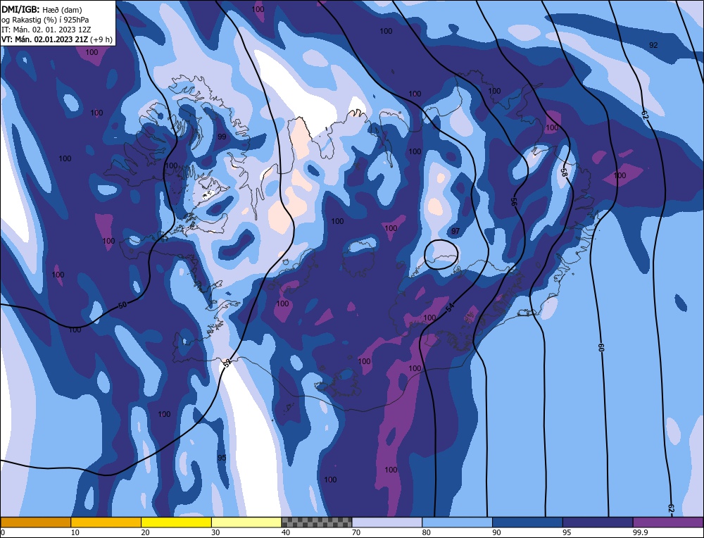Click the '50' contour line label
The height and width of the screenshot is (538, 704).
122,305
